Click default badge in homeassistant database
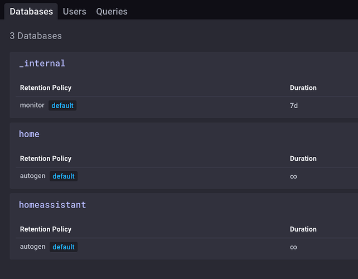 [x=64, y=247]
